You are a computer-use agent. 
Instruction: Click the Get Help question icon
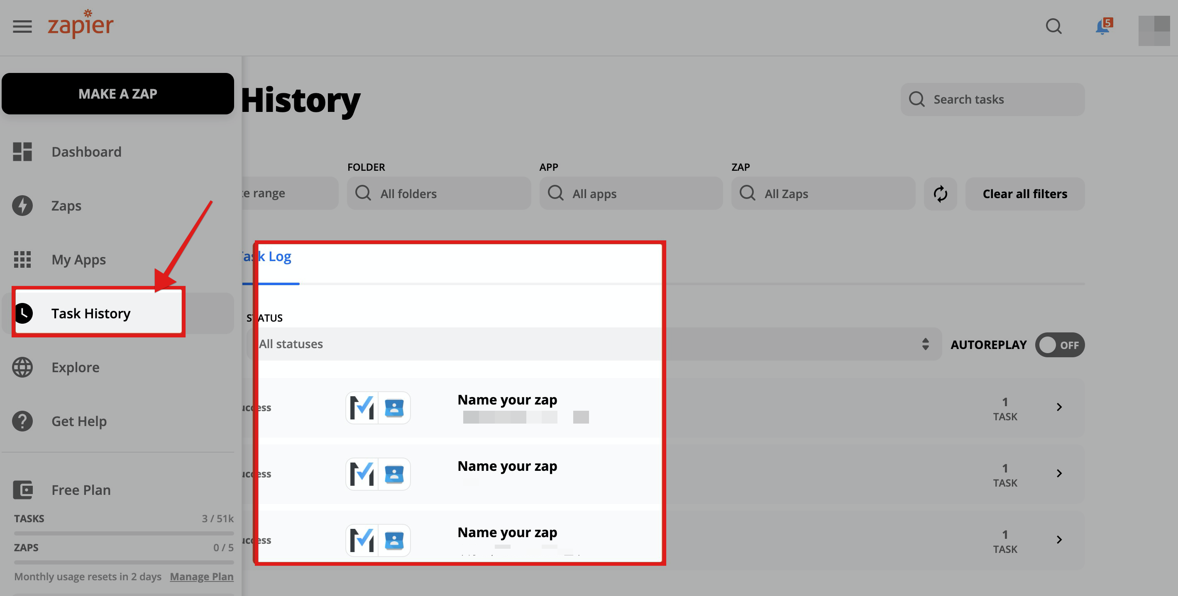(x=22, y=421)
